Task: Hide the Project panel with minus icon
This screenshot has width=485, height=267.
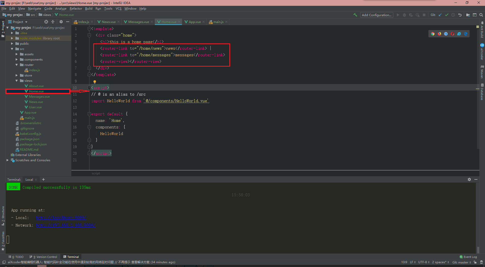Action: pyautogui.click(x=68, y=22)
